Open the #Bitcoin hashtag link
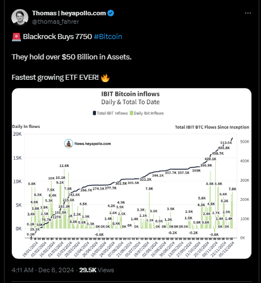The width and height of the screenshot is (261, 283). point(108,37)
